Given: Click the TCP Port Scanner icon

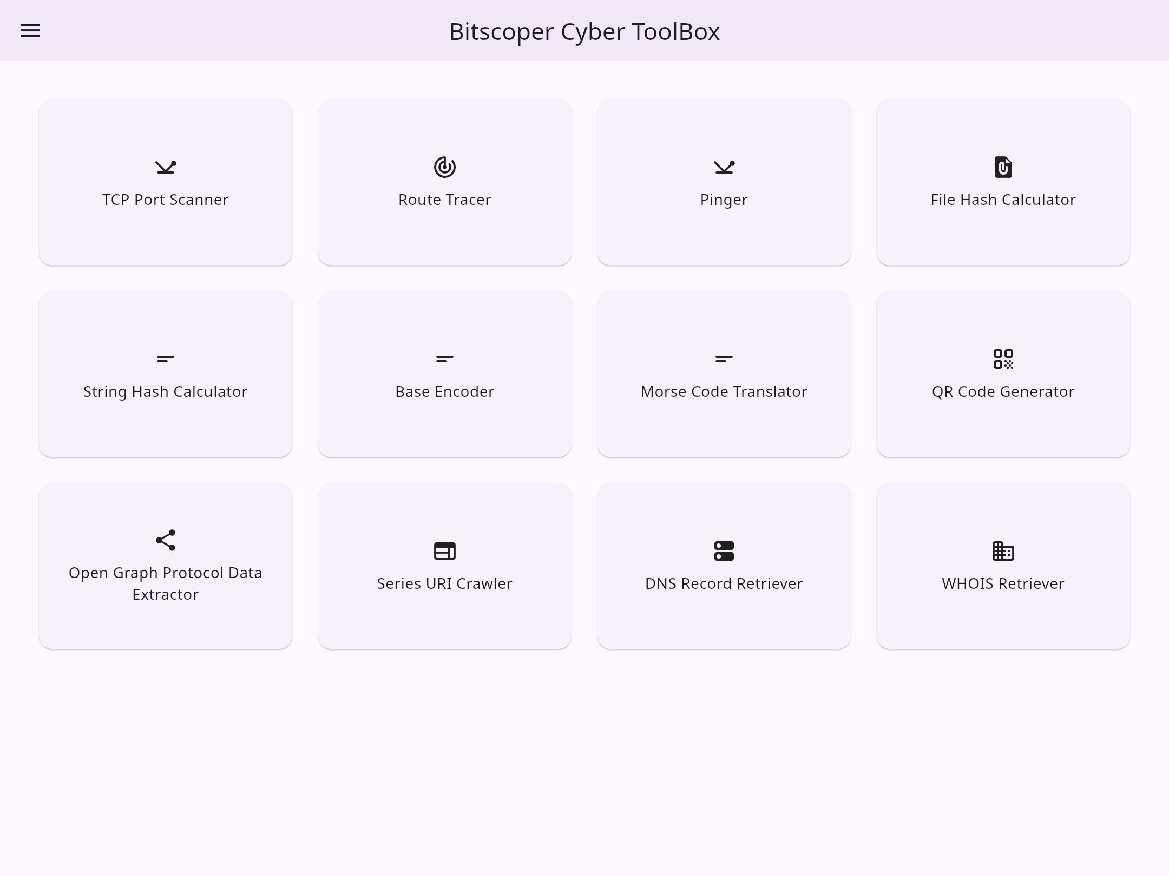Looking at the screenshot, I should click(x=166, y=167).
